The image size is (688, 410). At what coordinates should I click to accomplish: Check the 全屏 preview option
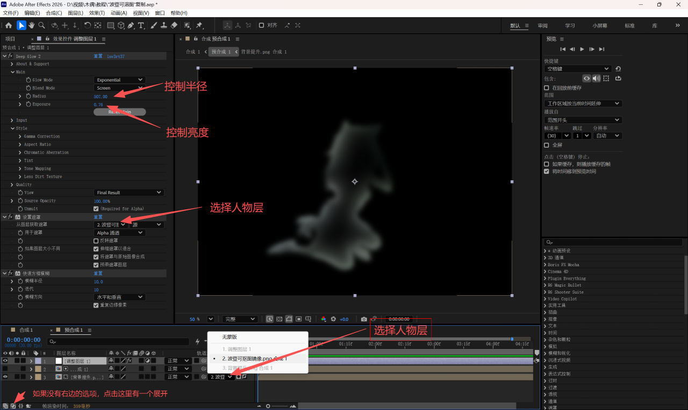(x=547, y=145)
